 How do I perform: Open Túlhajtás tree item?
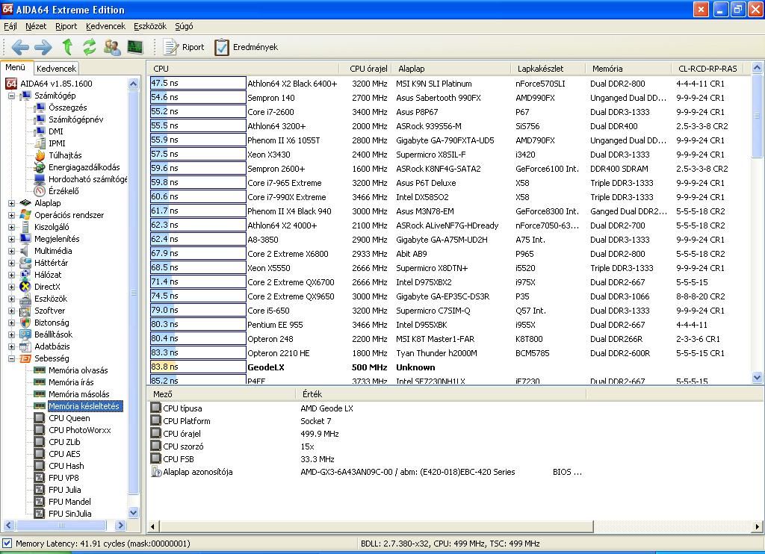(65, 155)
